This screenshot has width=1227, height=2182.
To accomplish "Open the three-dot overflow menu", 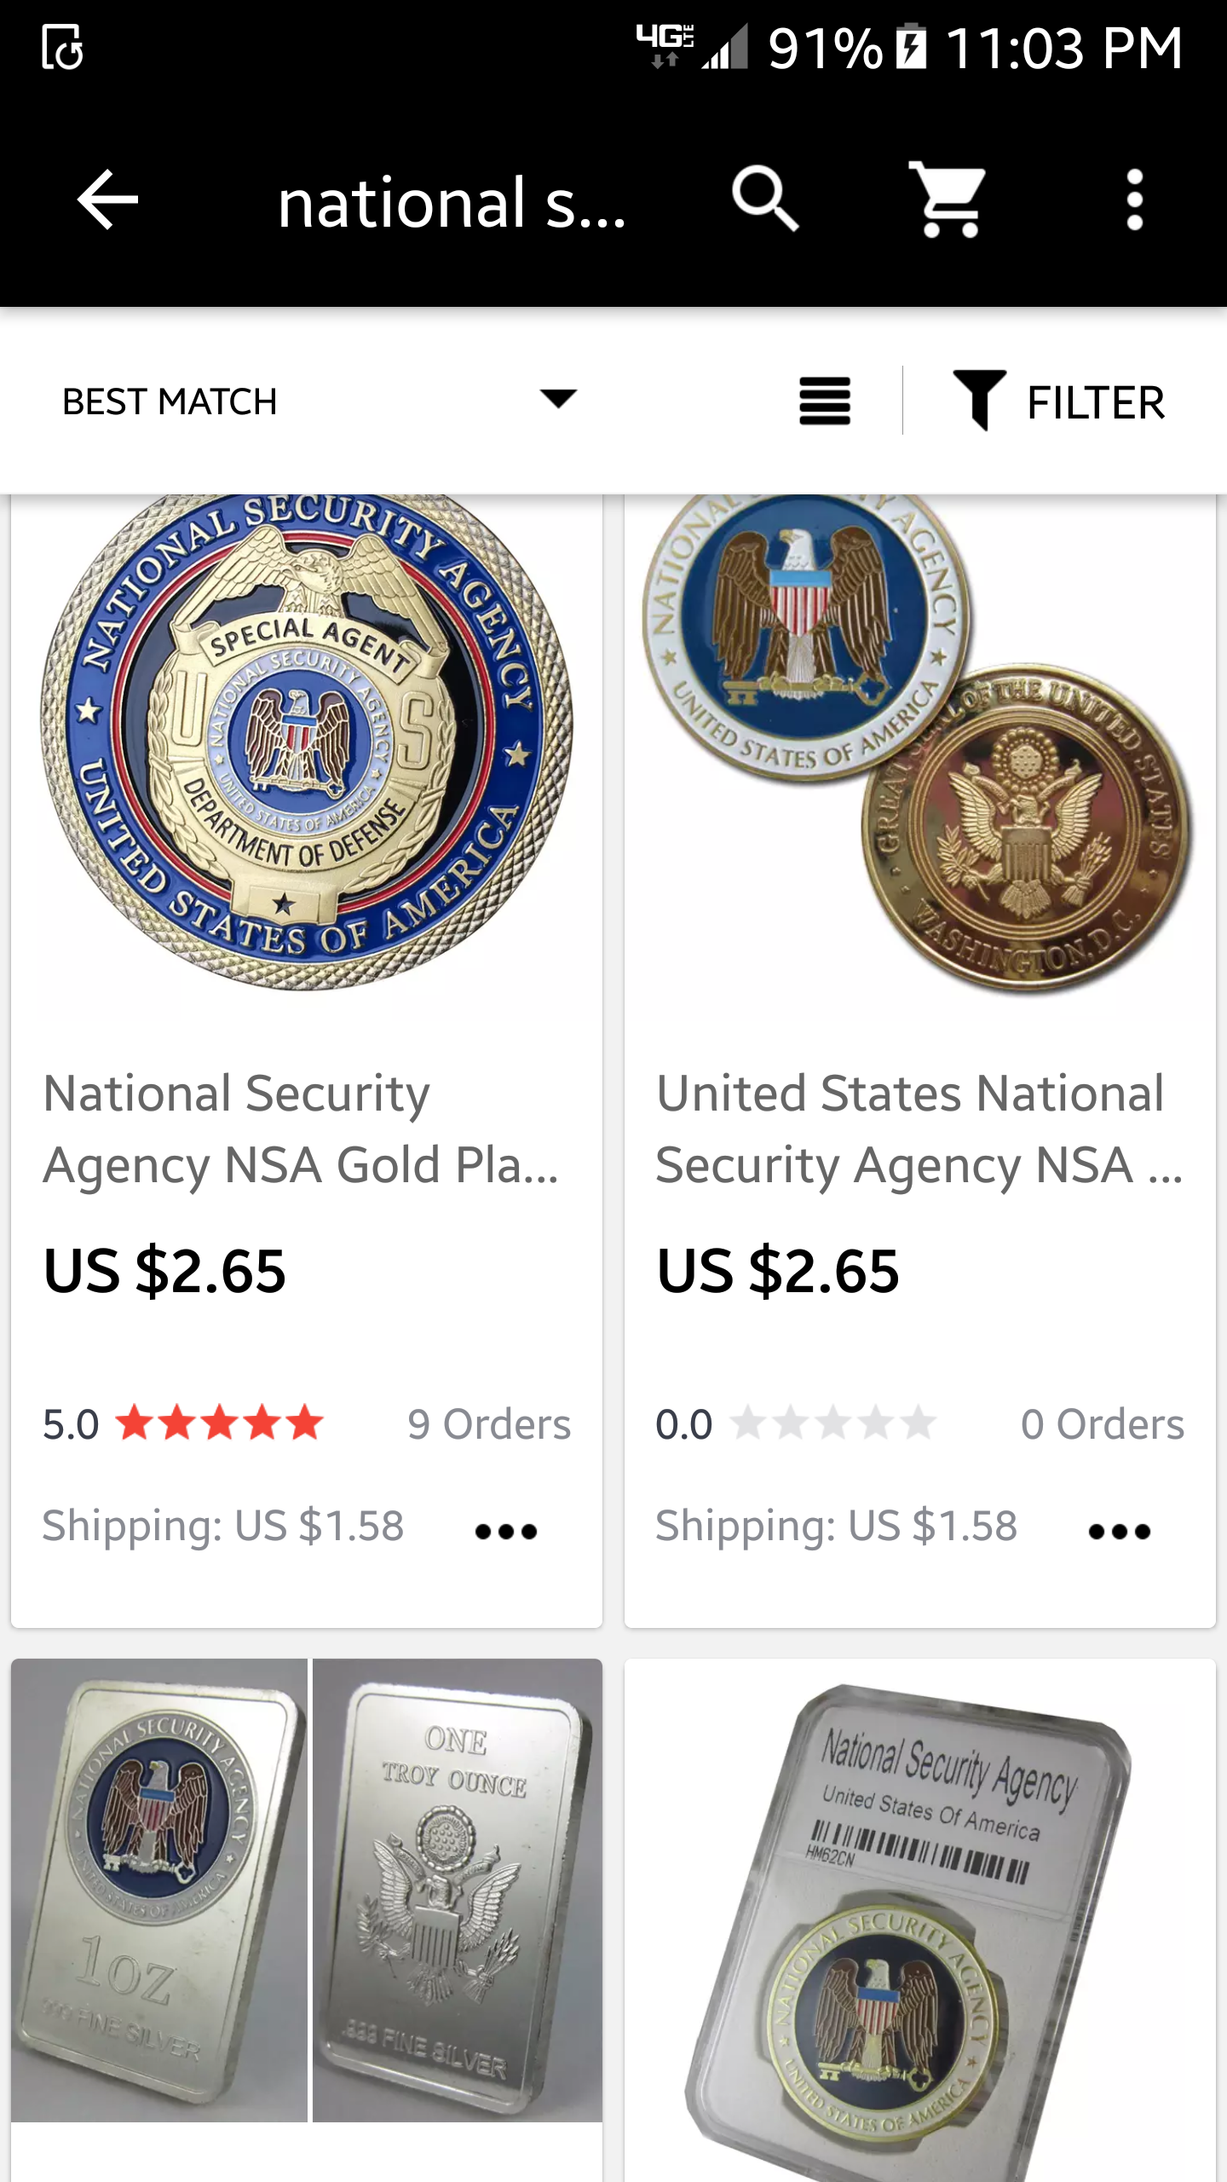I will 1134,200.
